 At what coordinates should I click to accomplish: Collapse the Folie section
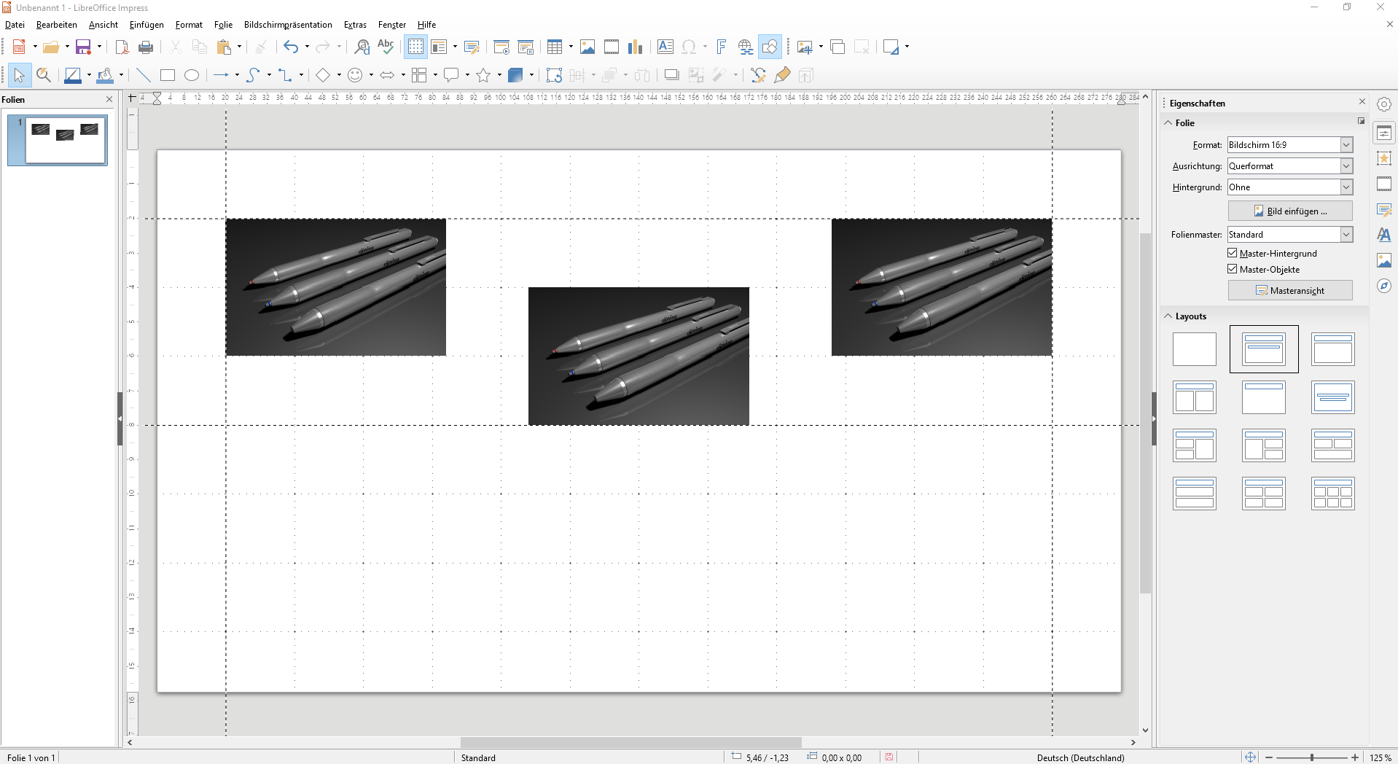click(1168, 123)
